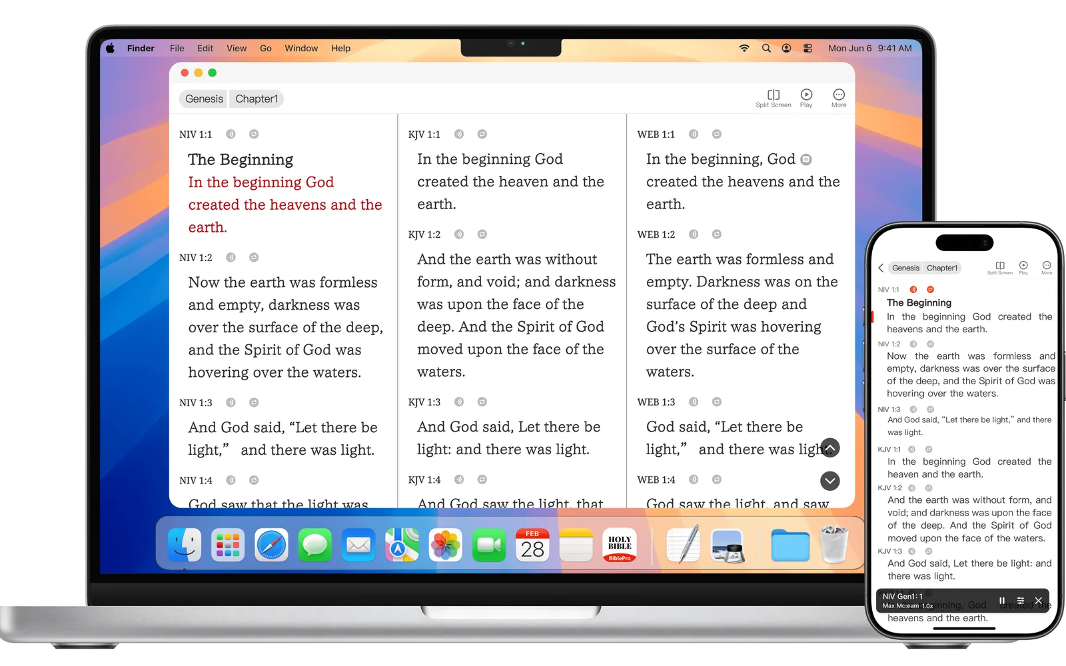The height and width of the screenshot is (666, 1066).
Task: Tap swap-version icon beside KJV 1:4 on Mac
Action: coord(482,480)
